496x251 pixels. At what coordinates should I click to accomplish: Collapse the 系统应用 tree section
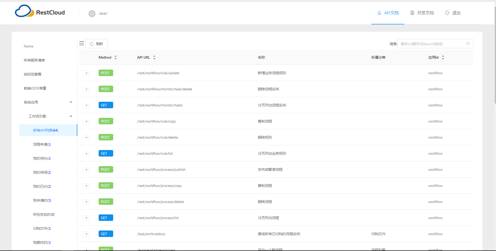[x=71, y=102]
